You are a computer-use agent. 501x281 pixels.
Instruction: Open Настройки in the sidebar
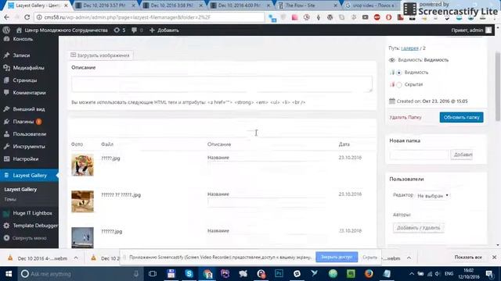click(x=26, y=159)
